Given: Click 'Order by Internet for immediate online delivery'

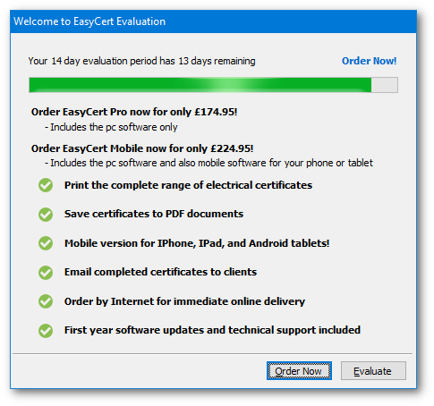Looking at the screenshot, I should coord(184,301).
